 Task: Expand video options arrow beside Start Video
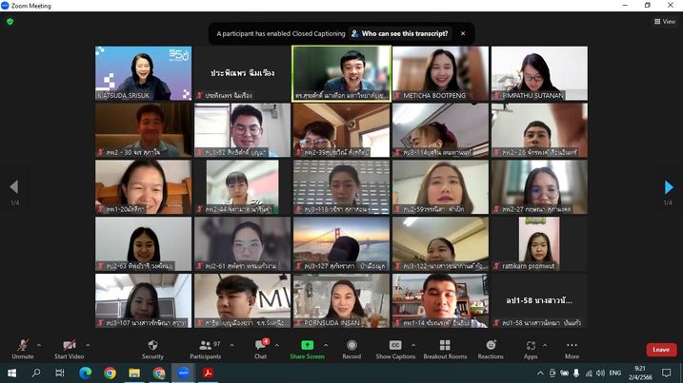(x=89, y=344)
